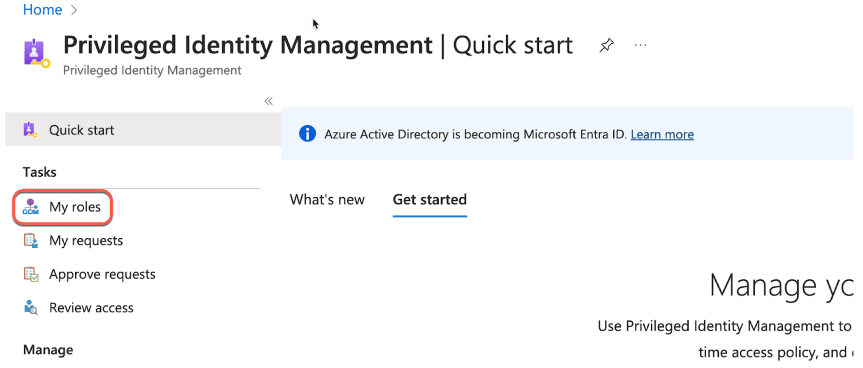The image size is (863, 368).
Task: Click the blue info icon in banner
Action: (x=307, y=134)
